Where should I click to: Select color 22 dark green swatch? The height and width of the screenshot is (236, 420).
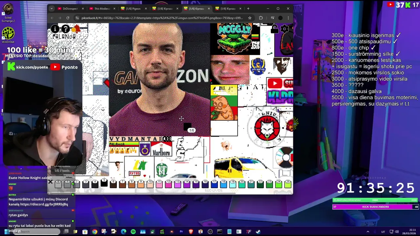pos(260,184)
